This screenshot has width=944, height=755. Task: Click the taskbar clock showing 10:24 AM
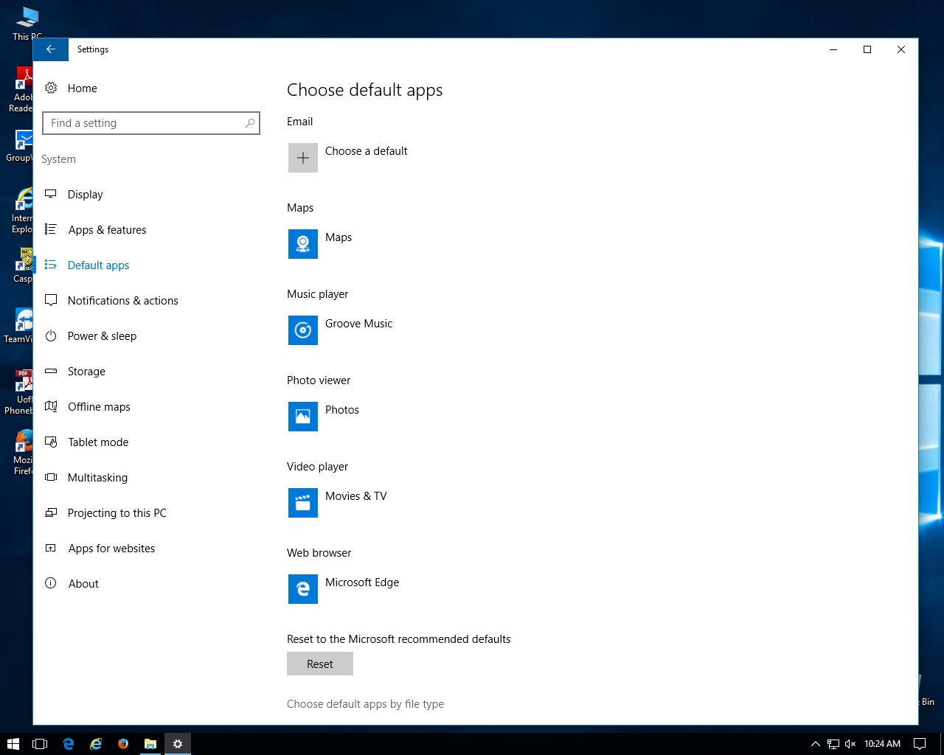pos(882,744)
